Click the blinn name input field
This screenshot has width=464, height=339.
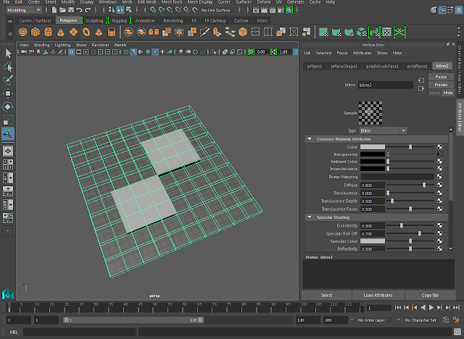pyautogui.click(x=385, y=85)
